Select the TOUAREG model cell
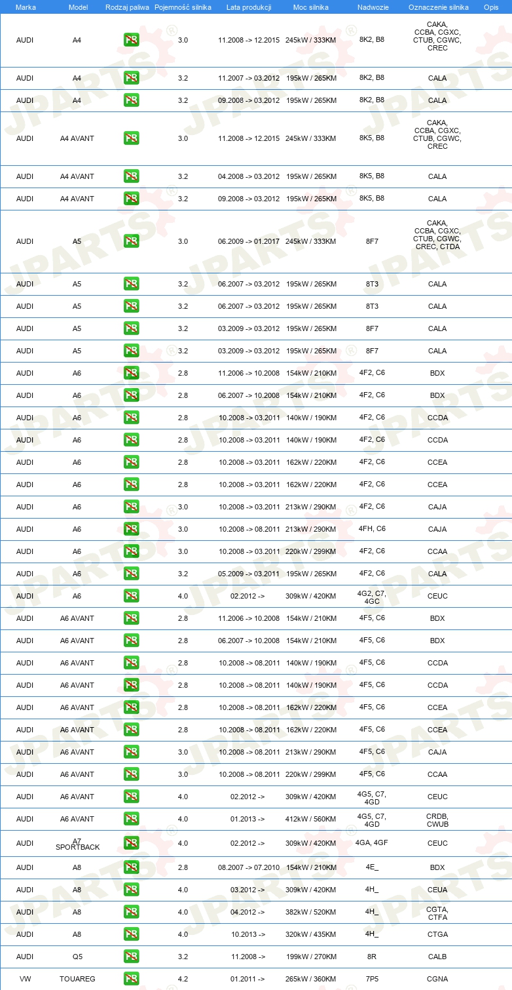The height and width of the screenshot is (990, 512). tap(78, 979)
